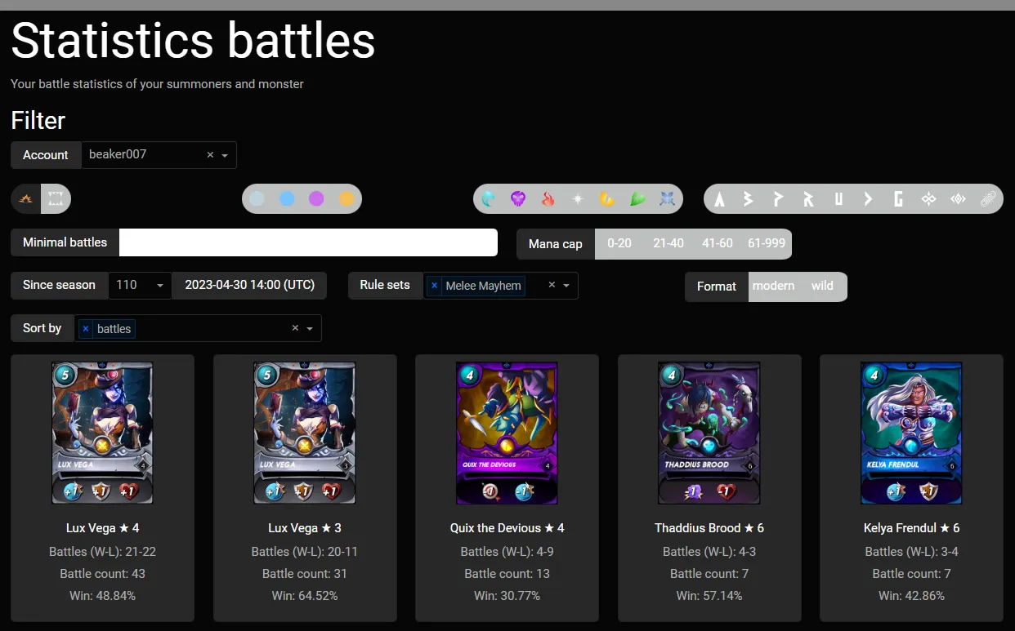Filter by Dragon element icon

coord(607,198)
